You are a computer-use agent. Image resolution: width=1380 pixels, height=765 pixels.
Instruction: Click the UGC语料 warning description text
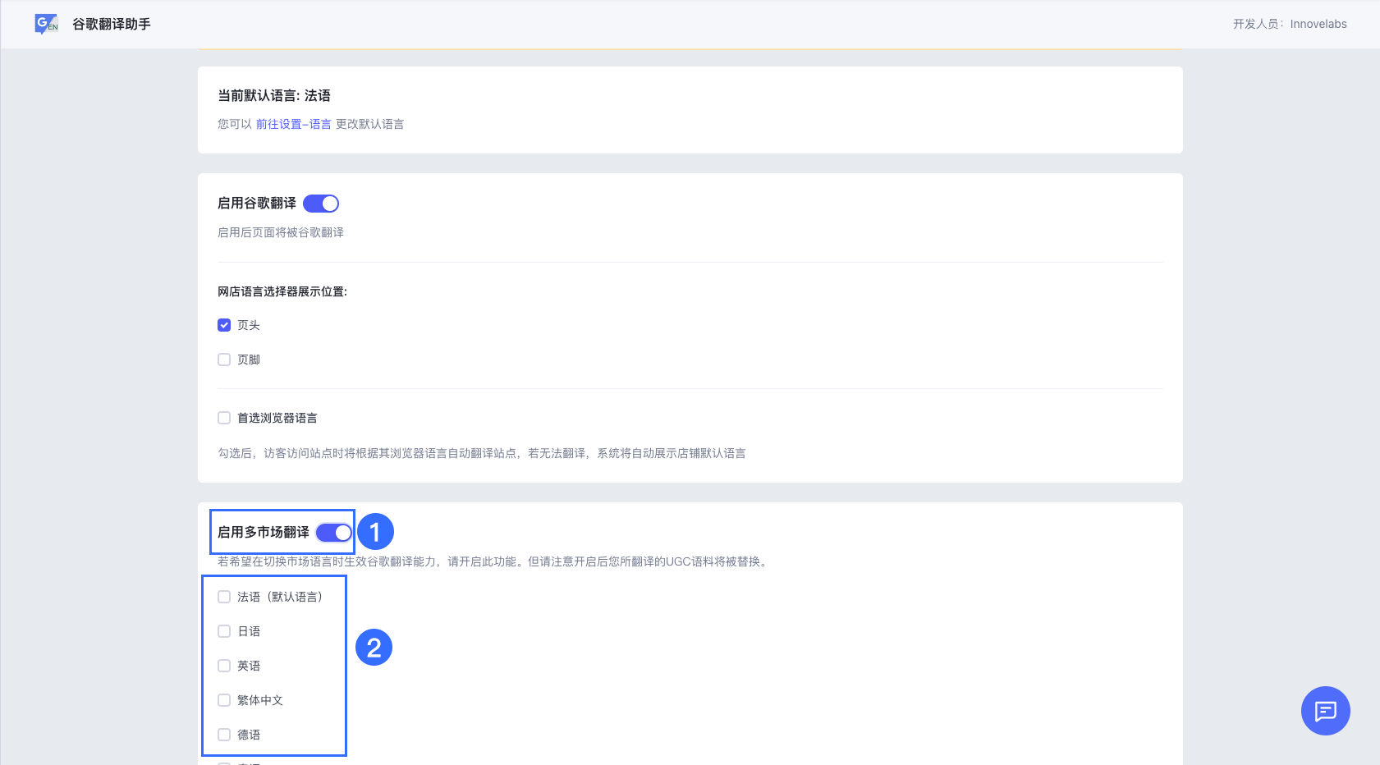[x=493, y=561]
